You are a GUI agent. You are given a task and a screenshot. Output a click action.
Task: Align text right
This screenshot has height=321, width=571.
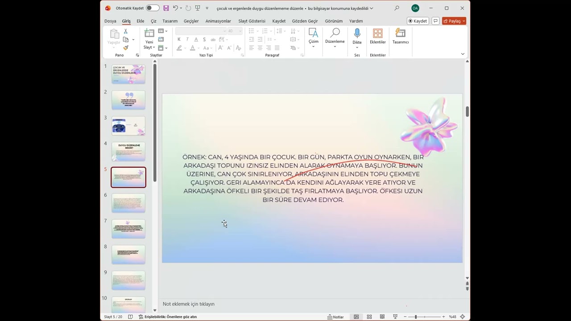pyautogui.click(x=269, y=48)
